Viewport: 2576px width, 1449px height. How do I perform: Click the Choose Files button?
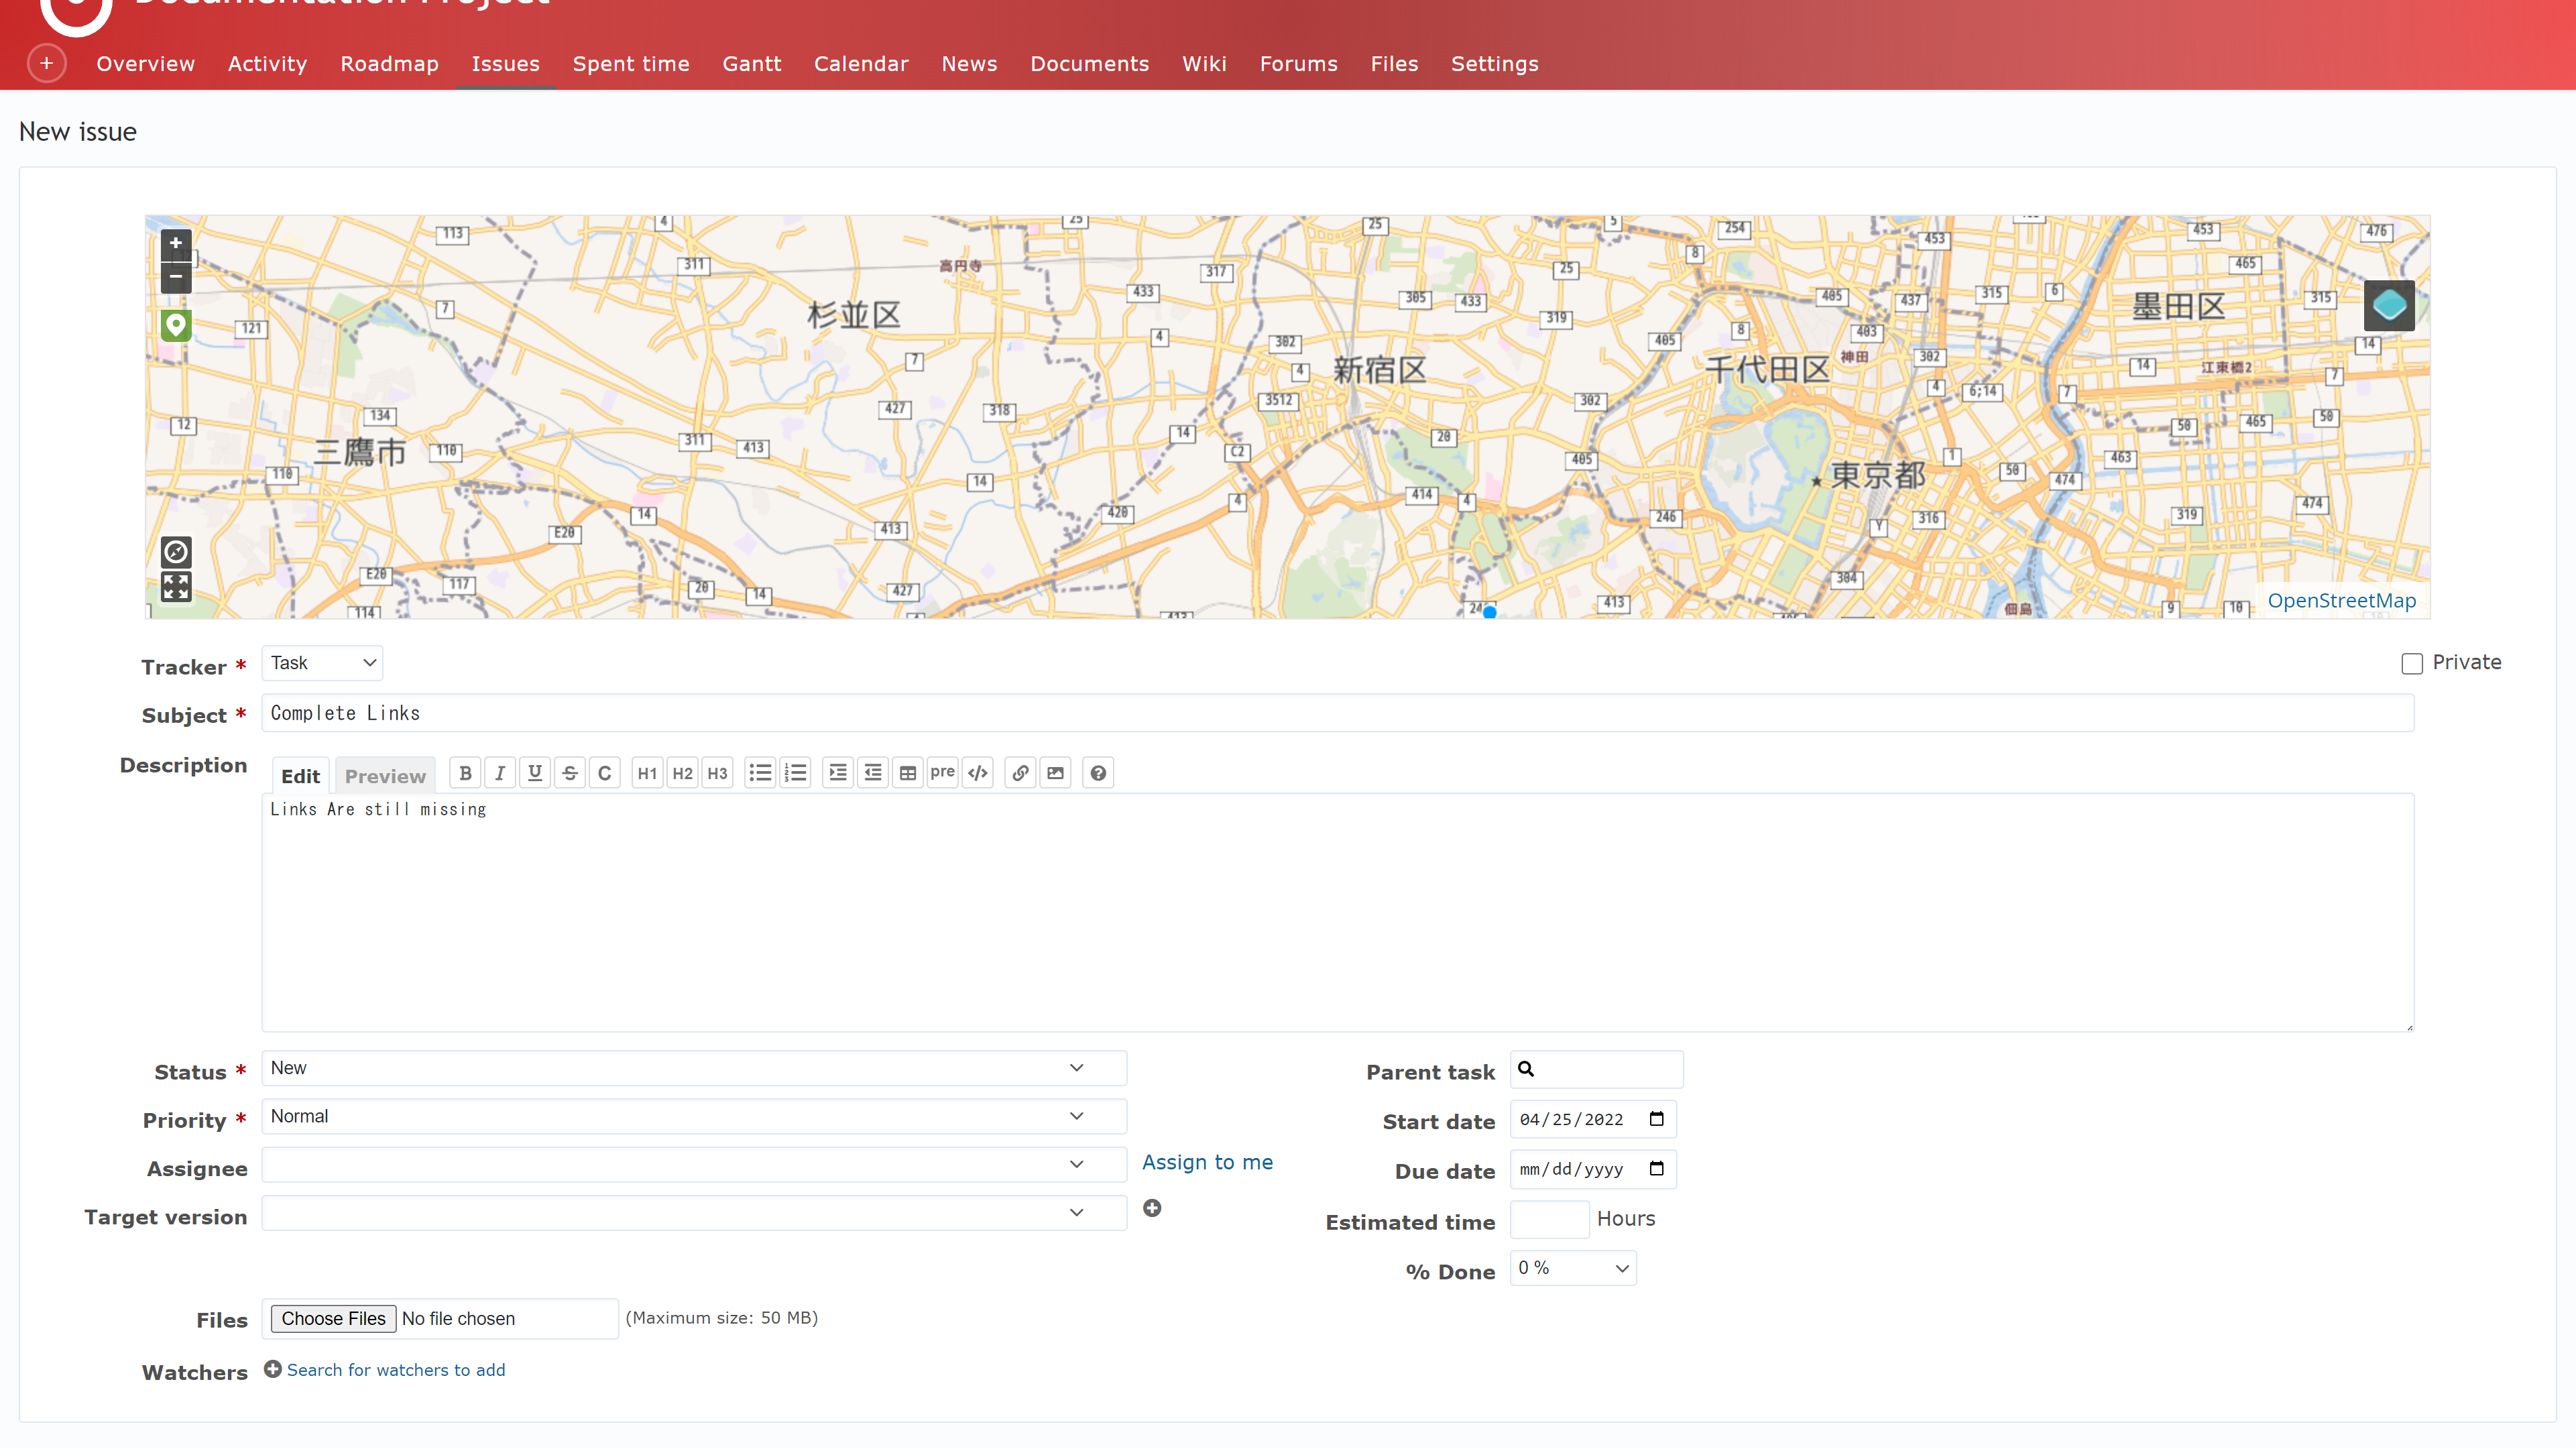coord(333,1318)
